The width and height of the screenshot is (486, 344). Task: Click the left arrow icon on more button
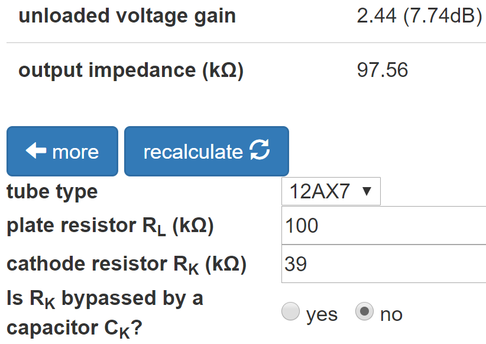click(36, 150)
